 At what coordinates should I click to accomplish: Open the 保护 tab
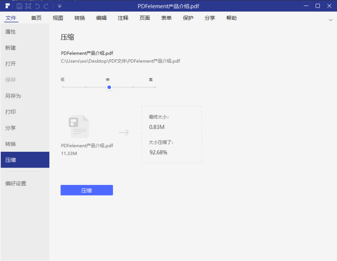click(x=188, y=18)
